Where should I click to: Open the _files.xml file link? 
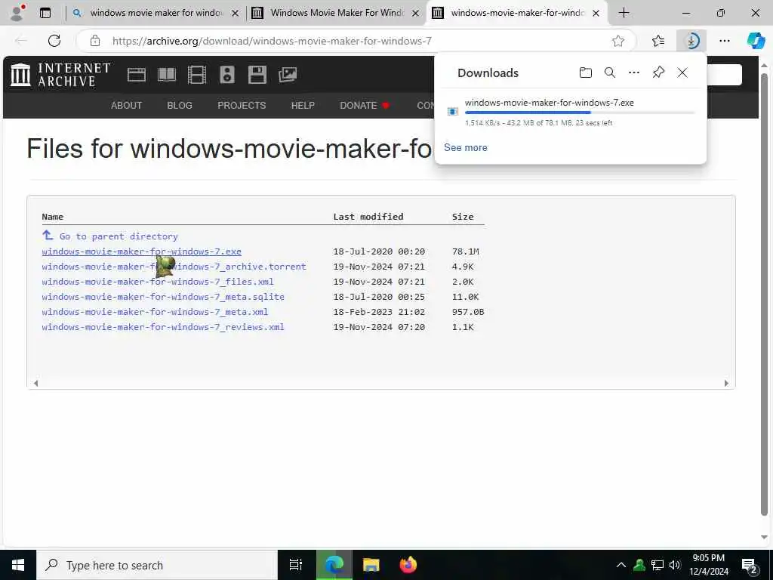point(158,282)
